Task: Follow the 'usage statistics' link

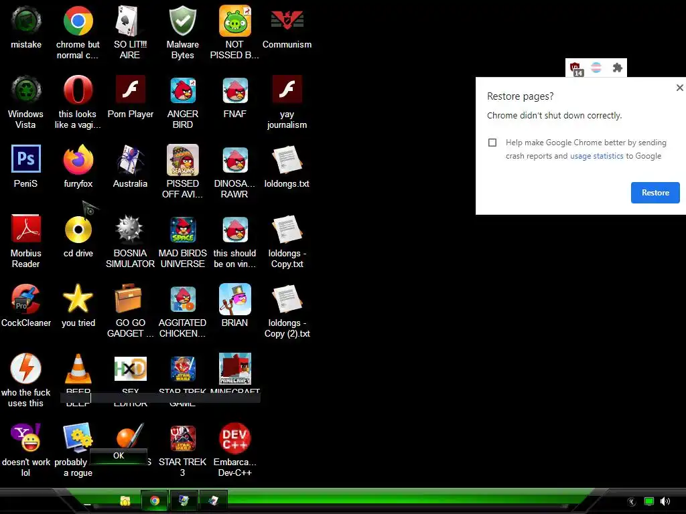Action: coord(596,156)
